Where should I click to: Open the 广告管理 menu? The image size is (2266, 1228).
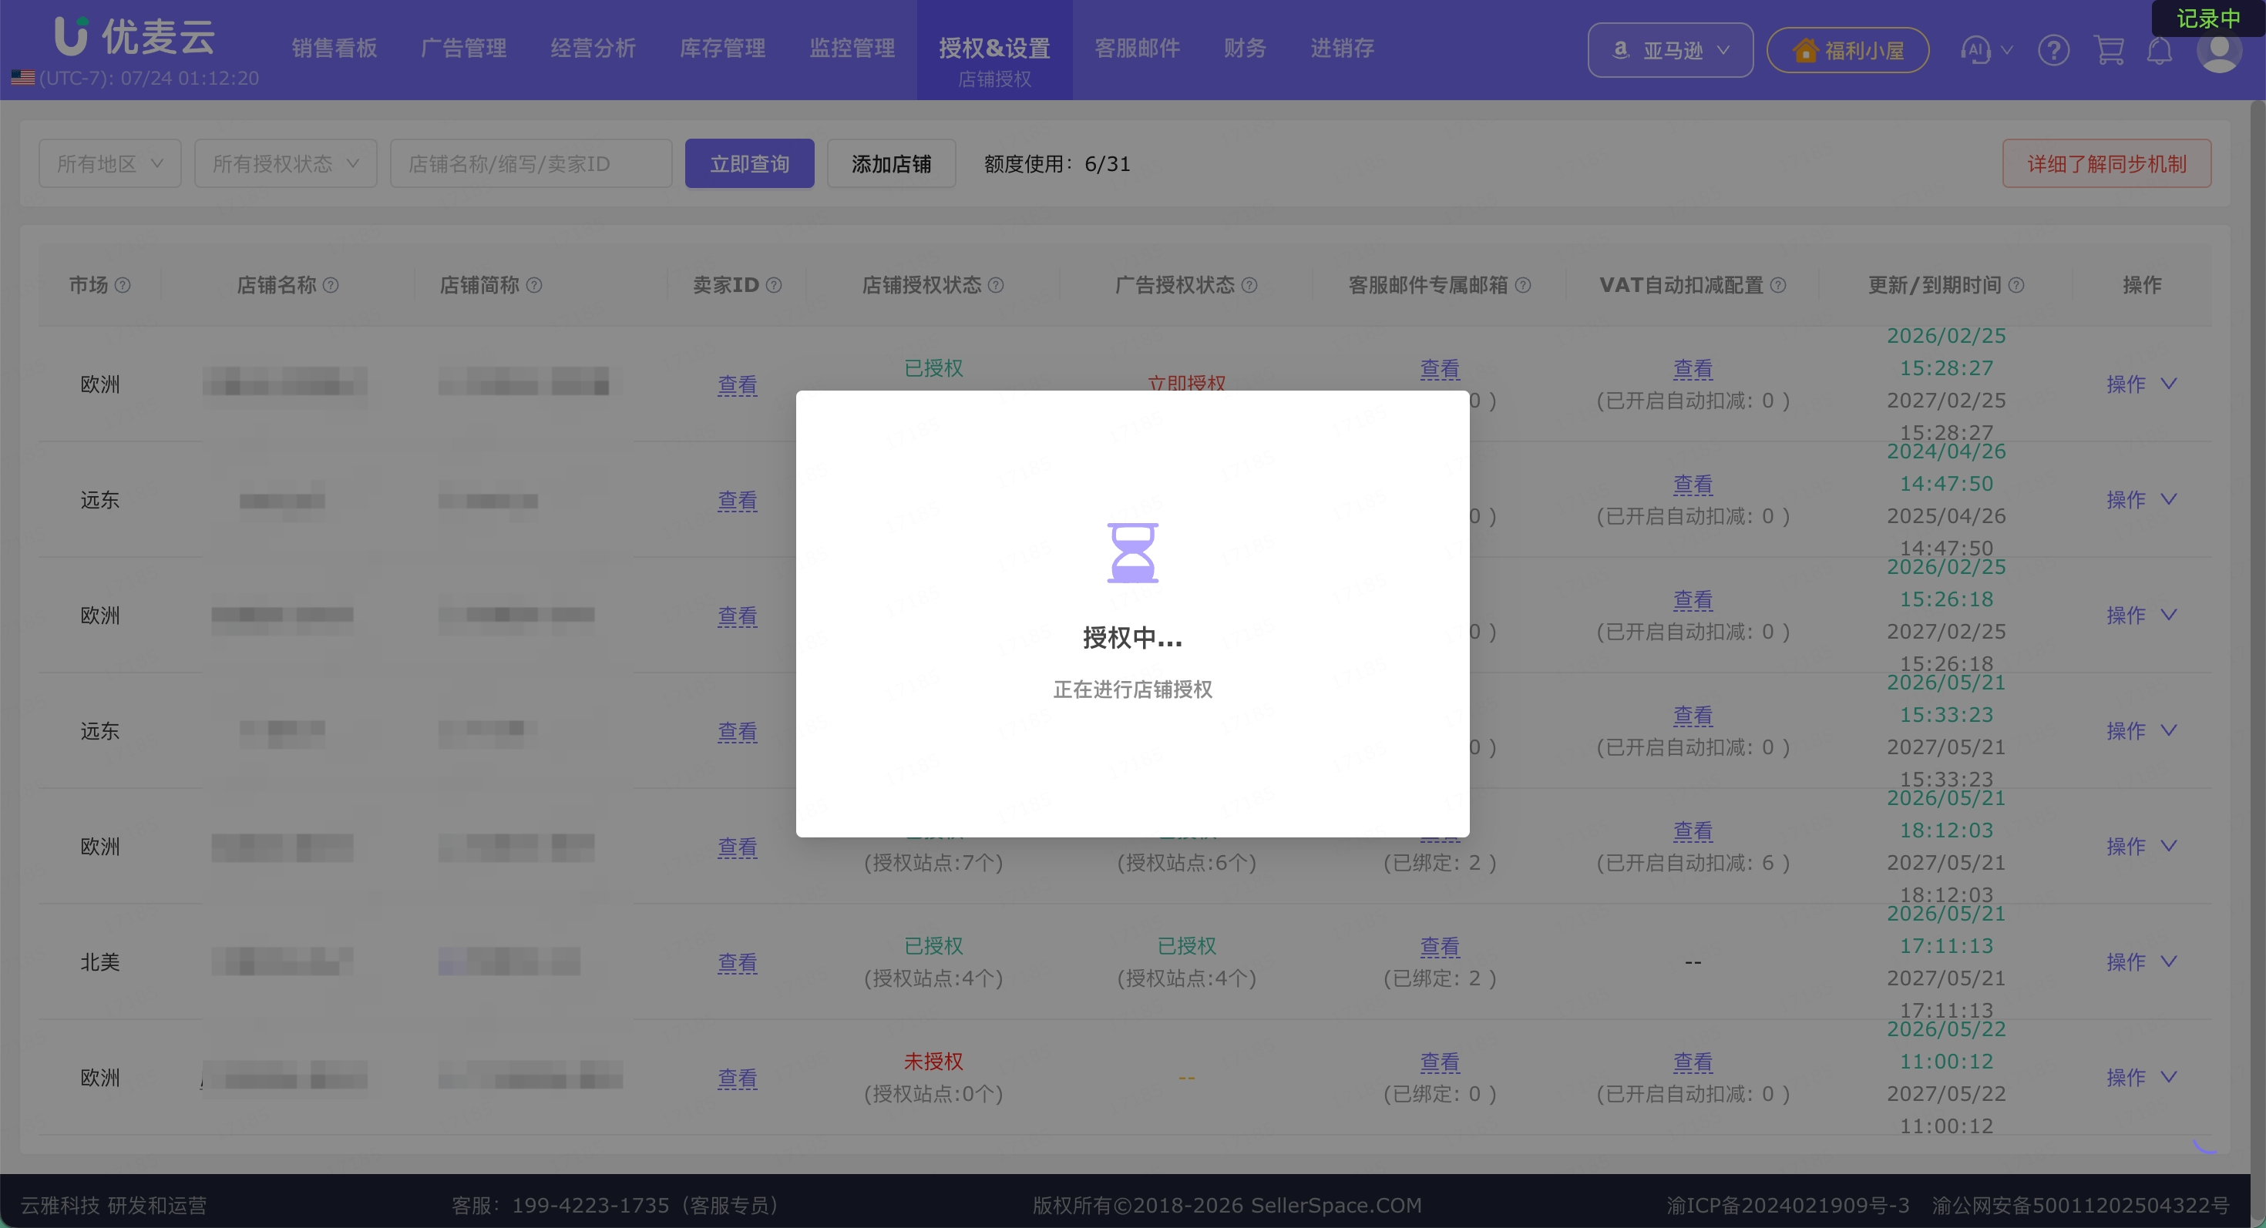point(463,49)
